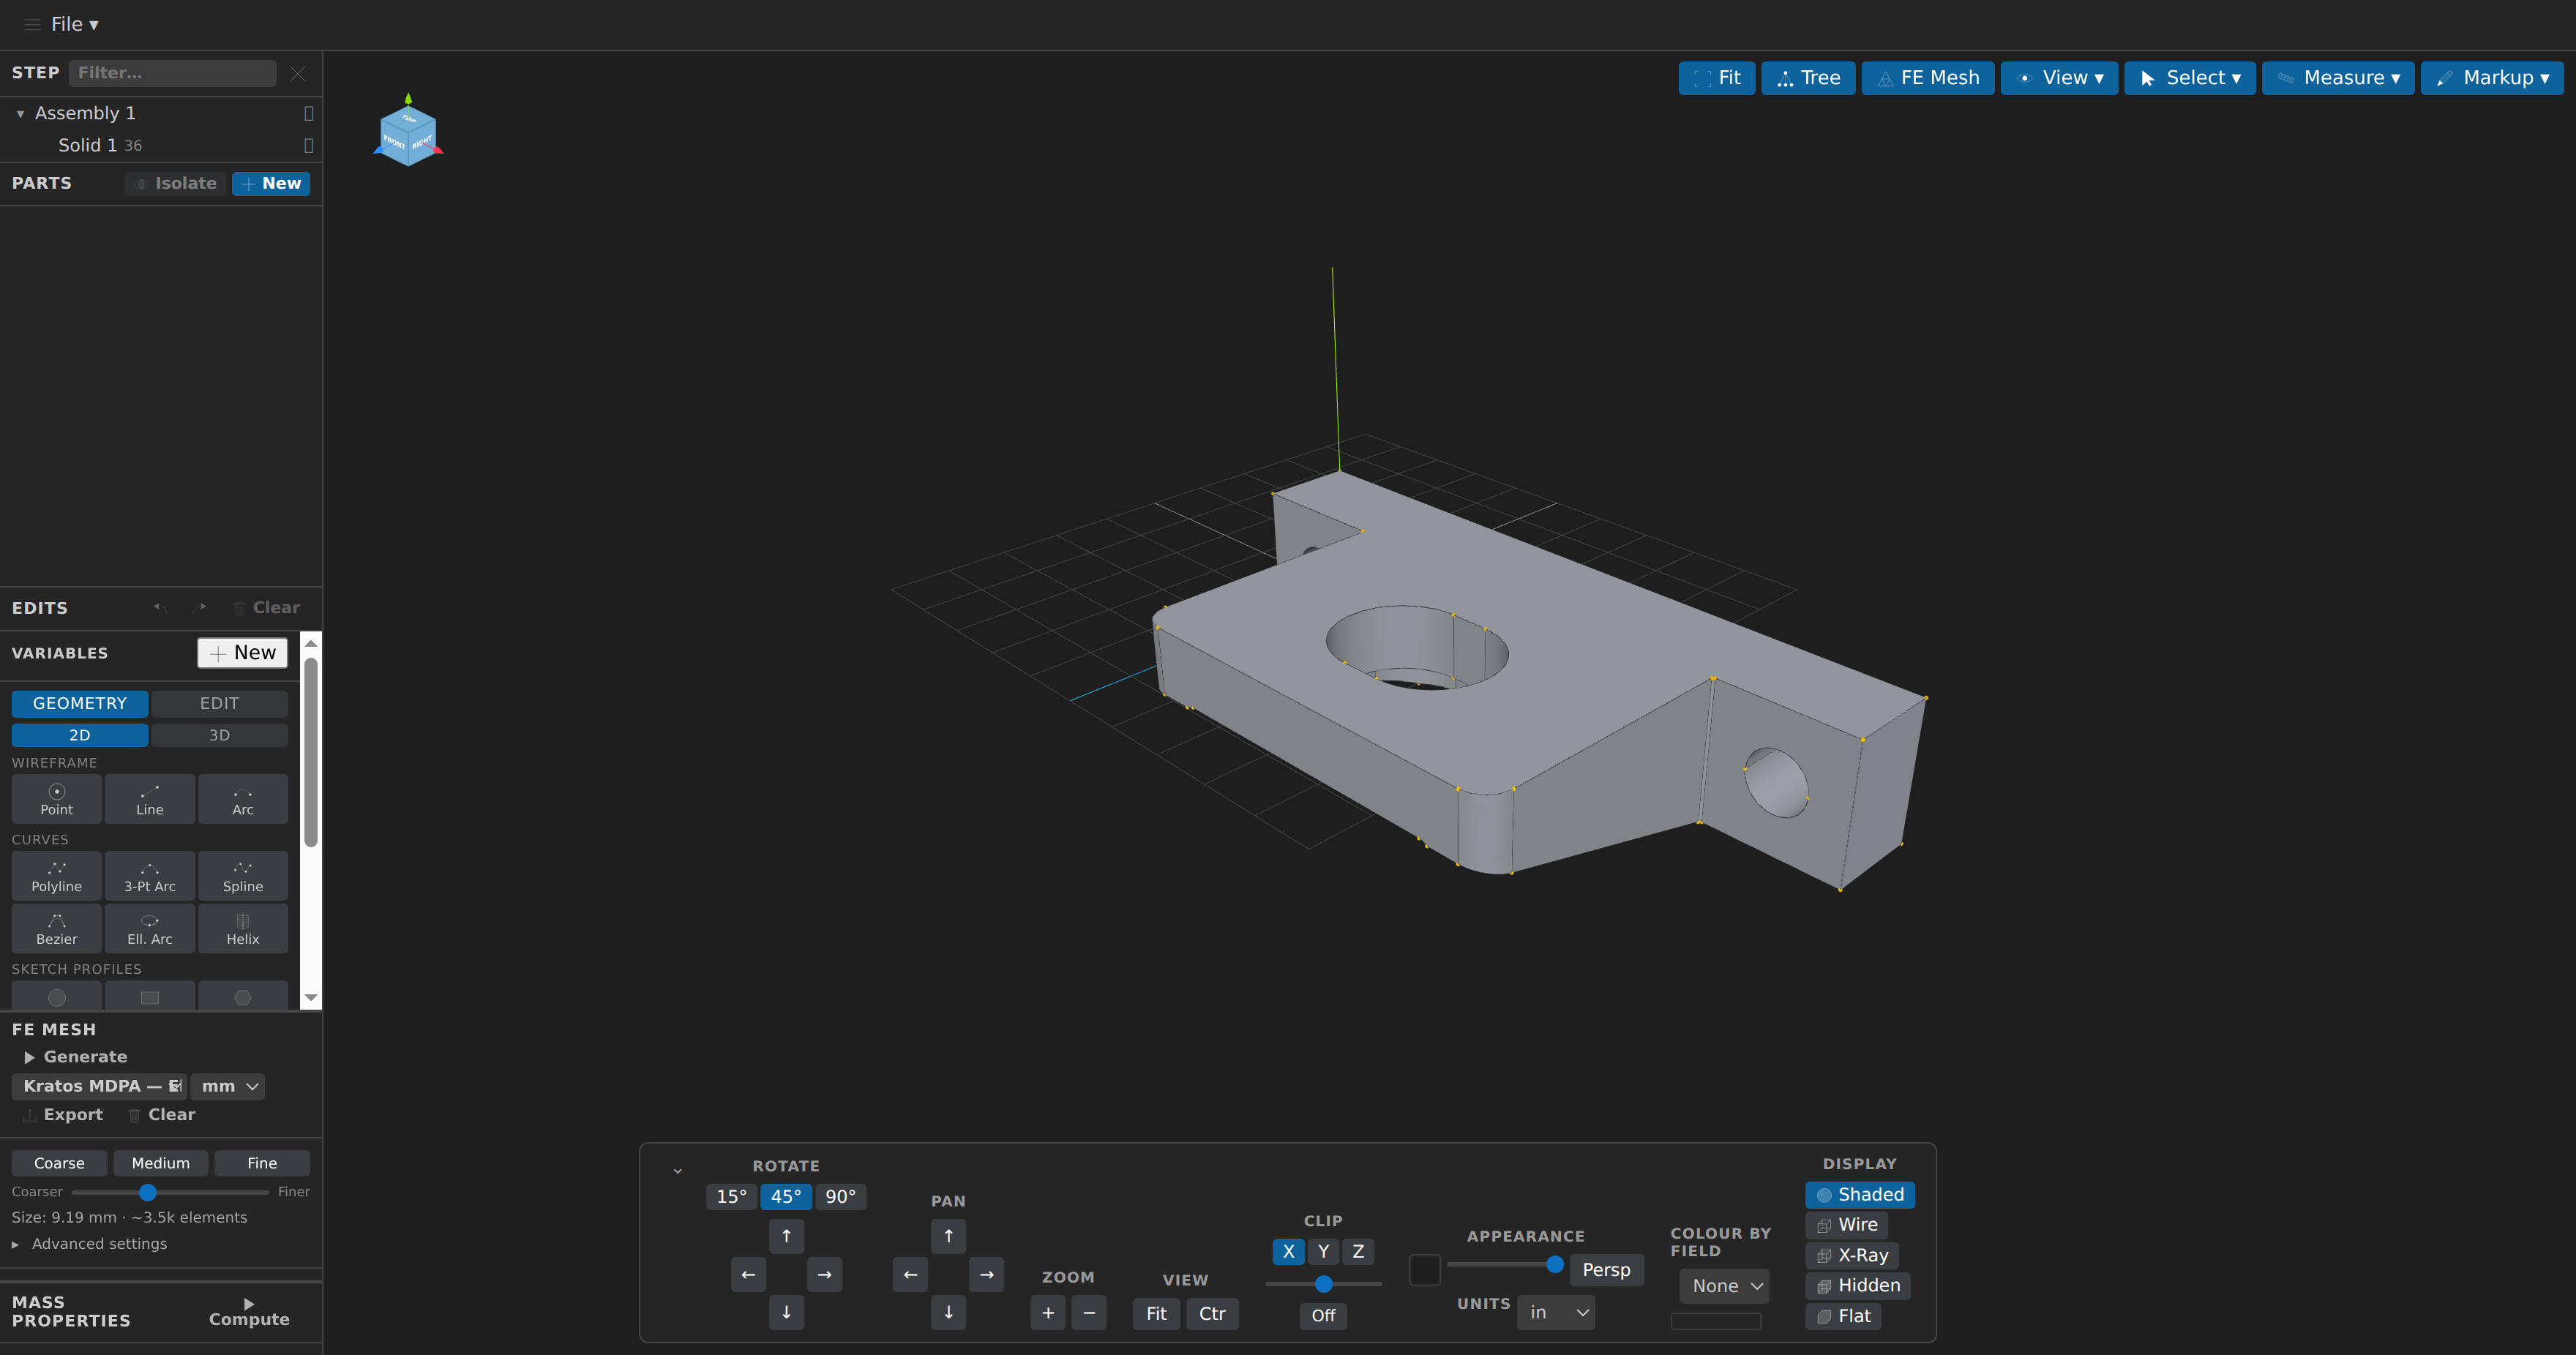Toggle visibility checkbox for Assembly 1
This screenshot has height=1355, width=2576.
tap(309, 113)
